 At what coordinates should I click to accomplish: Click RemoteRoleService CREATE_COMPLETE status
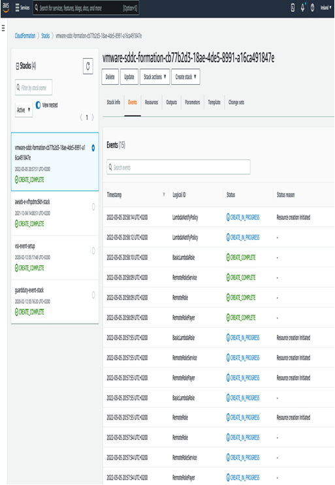click(241, 277)
